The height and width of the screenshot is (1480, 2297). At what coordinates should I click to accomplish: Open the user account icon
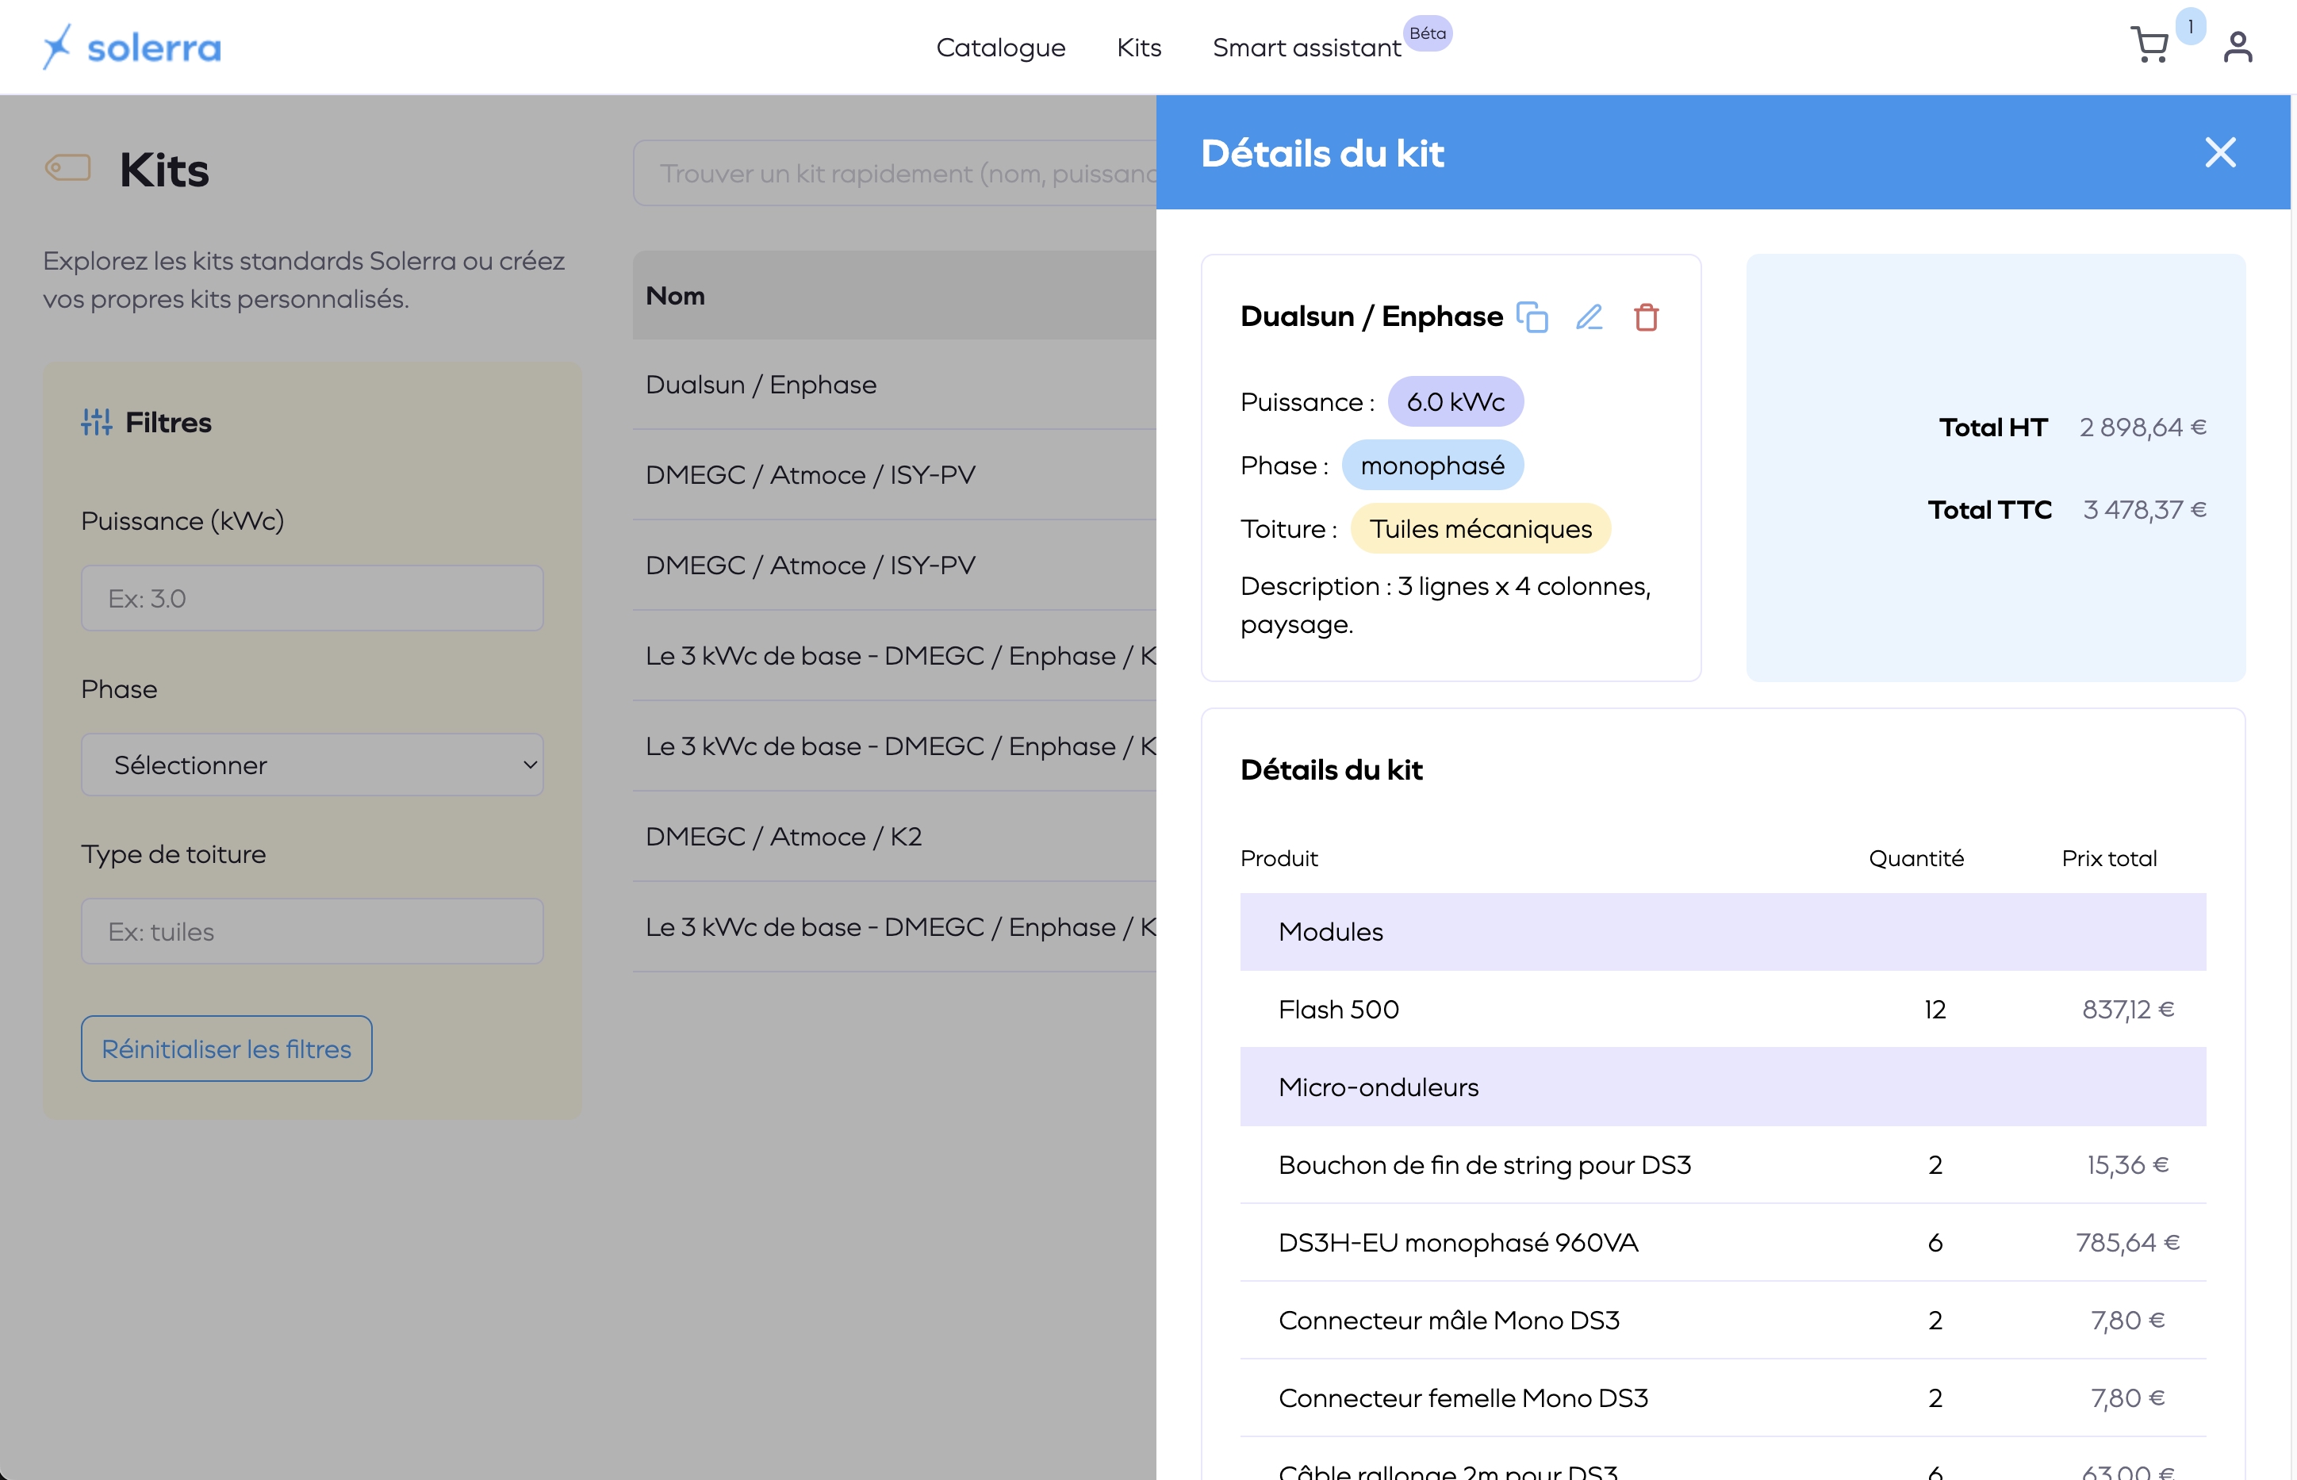click(x=2238, y=46)
